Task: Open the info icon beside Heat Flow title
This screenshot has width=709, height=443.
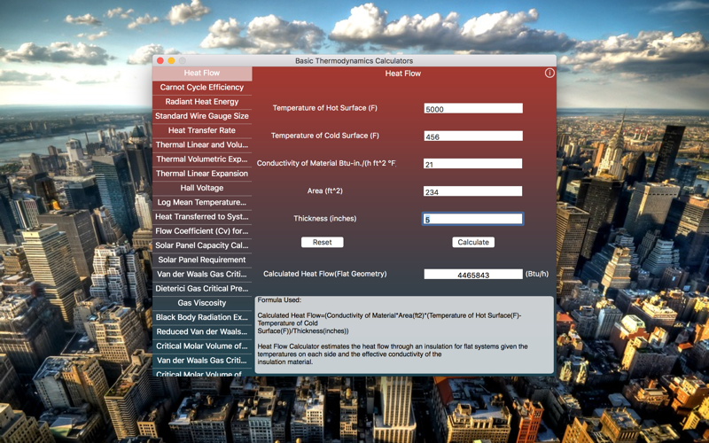Action: [549, 73]
